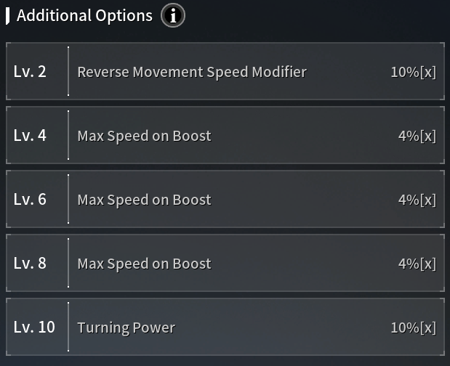Click the 4%[x] value in Lv. 4 row
This screenshot has width=450, height=366.
tap(417, 136)
